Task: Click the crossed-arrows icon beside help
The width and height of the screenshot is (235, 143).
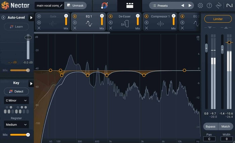Action: point(219,6)
